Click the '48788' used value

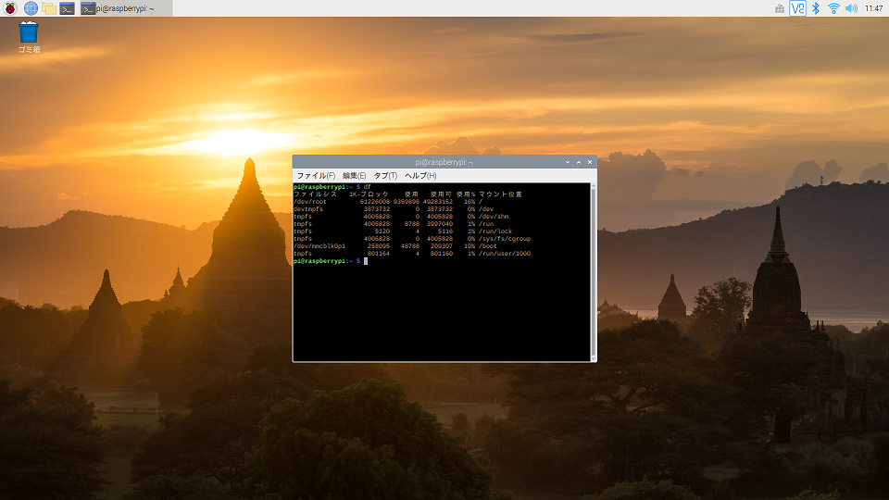410,246
